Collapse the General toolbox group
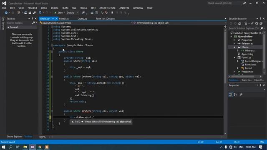Screen dimensions: 267x150 pos(8,27)
